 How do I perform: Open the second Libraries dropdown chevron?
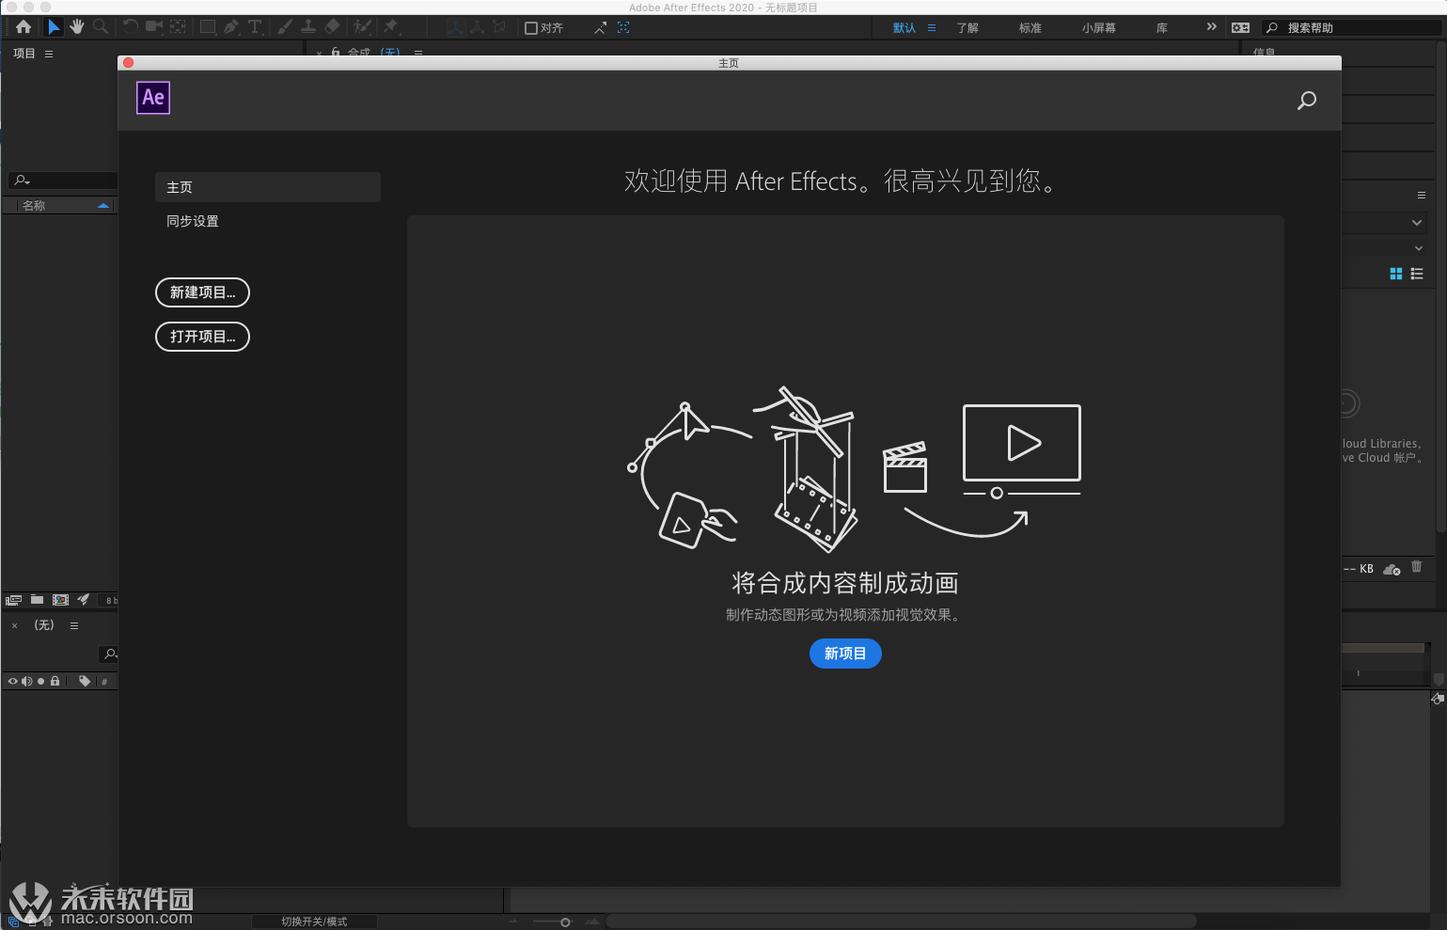click(x=1419, y=248)
